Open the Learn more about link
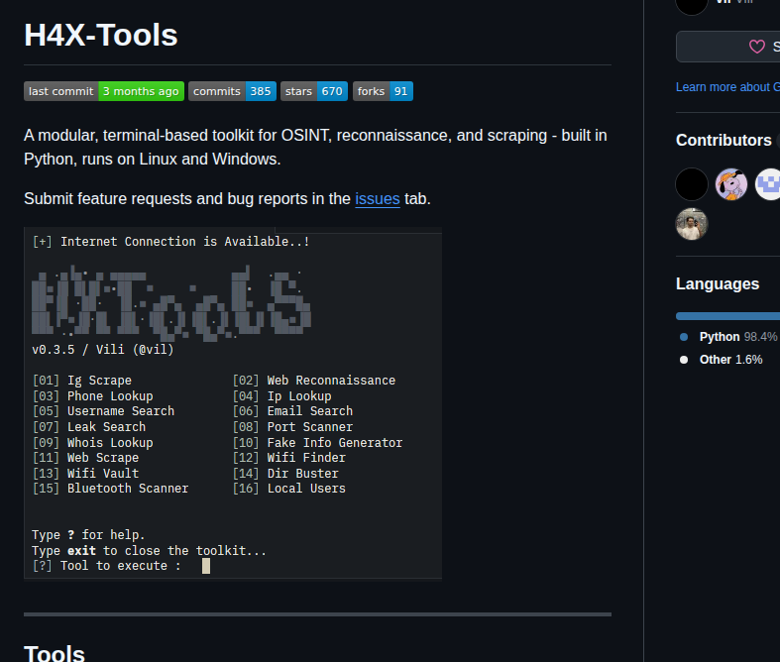 tap(727, 87)
